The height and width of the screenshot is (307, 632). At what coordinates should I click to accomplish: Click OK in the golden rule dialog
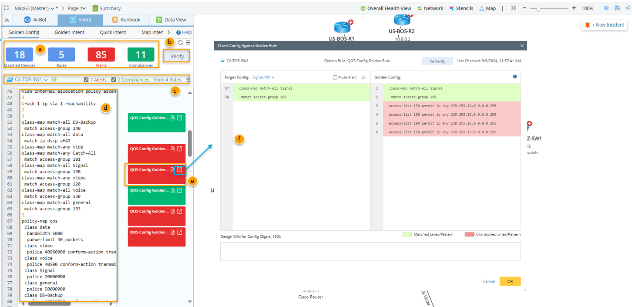[510, 281]
